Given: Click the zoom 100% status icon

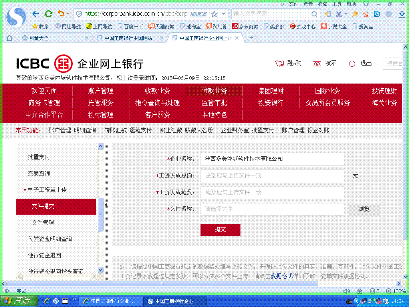Looking at the screenshot, I should [396, 291].
